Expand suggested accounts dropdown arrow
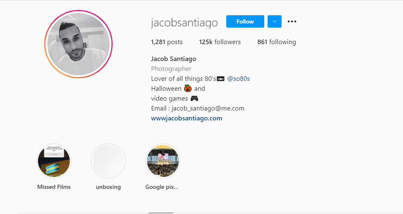Viewport: 403px width, 214px height. pyautogui.click(x=275, y=21)
